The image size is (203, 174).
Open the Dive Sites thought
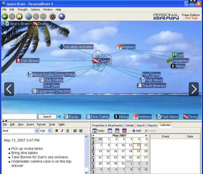coord(51,86)
